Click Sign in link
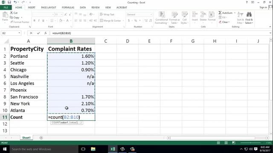This screenshot has height=153, width=273. coord(263,7)
